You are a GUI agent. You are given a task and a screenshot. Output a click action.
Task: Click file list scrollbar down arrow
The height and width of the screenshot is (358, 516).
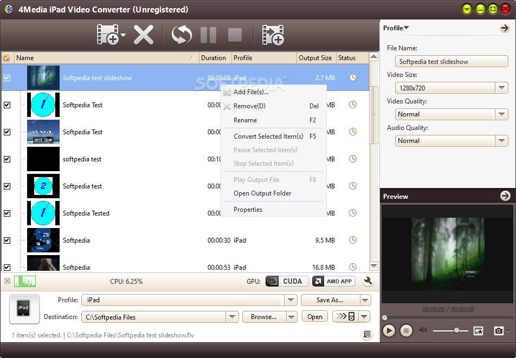tap(373, 265)
